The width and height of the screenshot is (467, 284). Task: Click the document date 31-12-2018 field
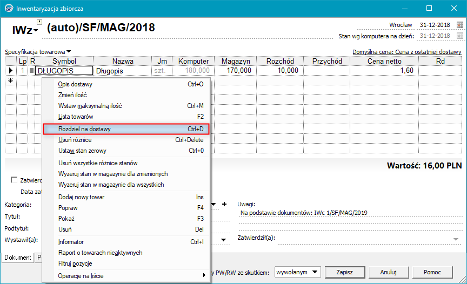(435, 25)
